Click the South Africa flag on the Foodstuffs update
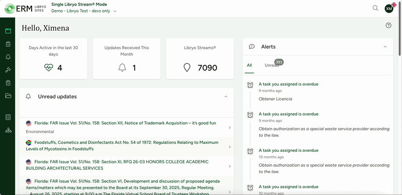 (x=29, y=142)
